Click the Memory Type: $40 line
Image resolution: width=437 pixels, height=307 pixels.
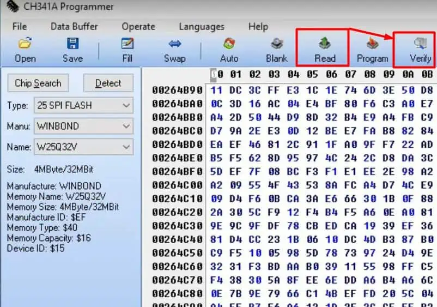tap(42, 227)
